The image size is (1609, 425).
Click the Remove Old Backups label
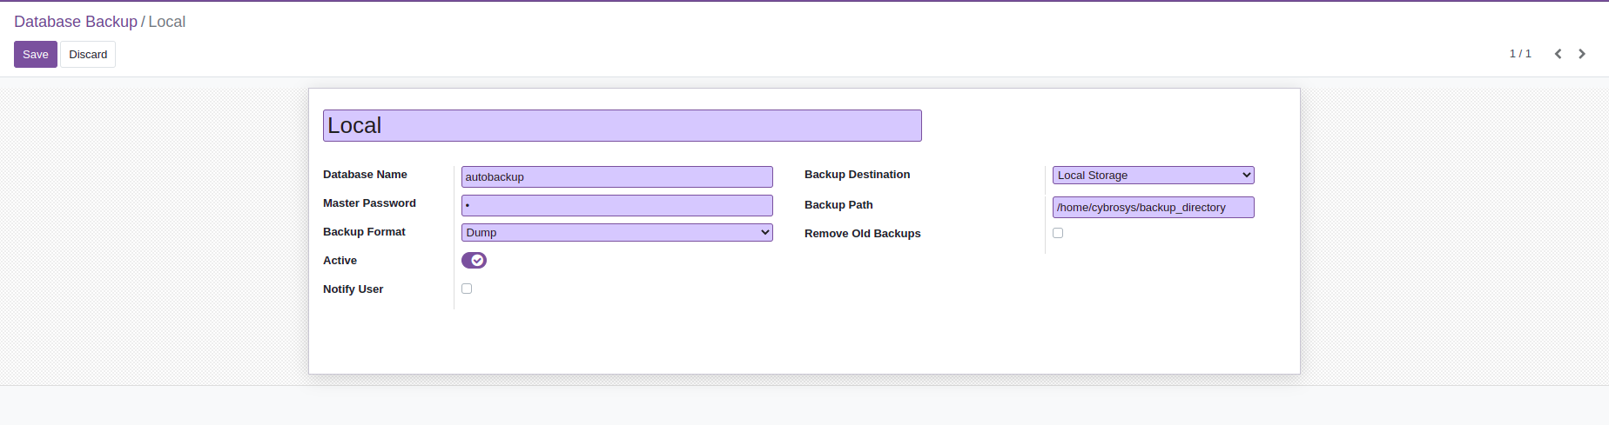click(862, 234)
